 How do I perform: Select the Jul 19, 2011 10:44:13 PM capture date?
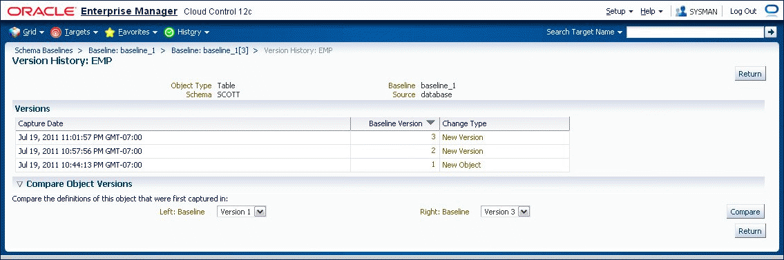(x=80, y=165)
